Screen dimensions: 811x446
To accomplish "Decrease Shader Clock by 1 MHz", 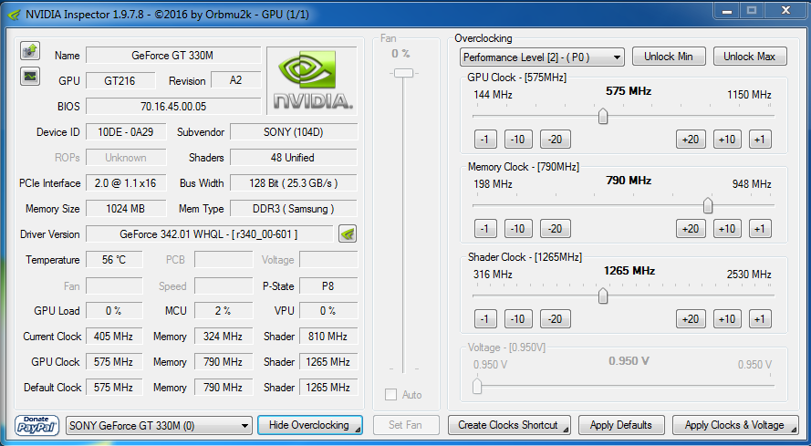I will pos(484,318).
